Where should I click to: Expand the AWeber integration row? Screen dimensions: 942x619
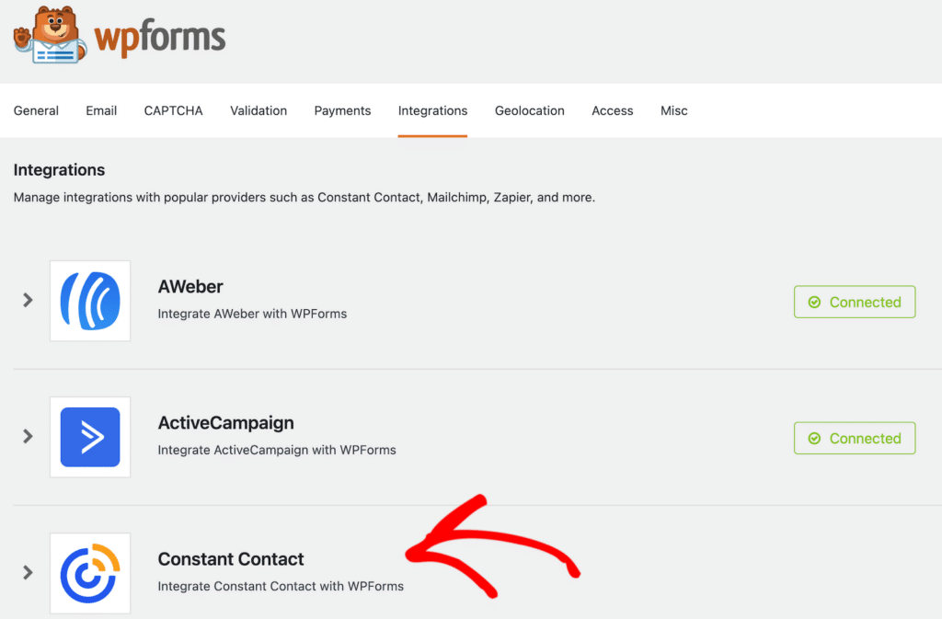coord(28,300)
